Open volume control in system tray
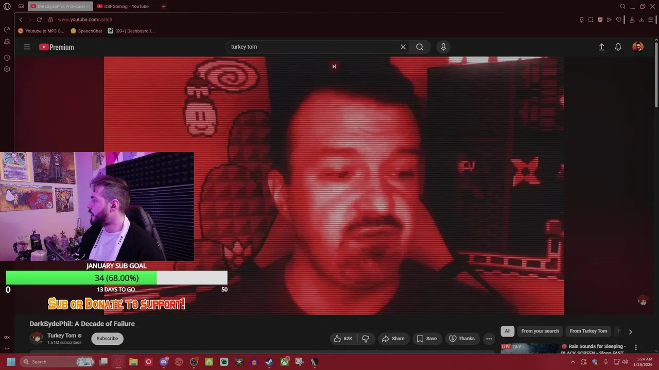The image size is (659, 370). coord(625,362)
